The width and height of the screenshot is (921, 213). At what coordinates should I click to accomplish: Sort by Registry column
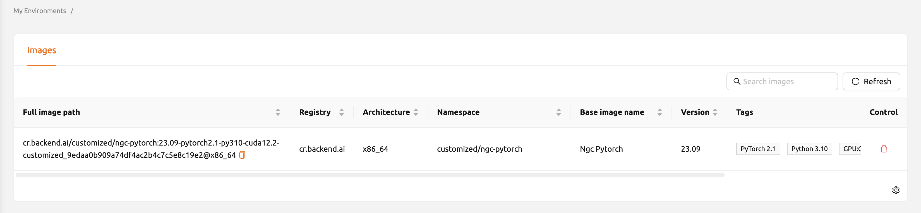341,112
